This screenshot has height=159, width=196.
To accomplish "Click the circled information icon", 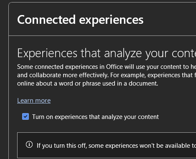I will 29,144.
